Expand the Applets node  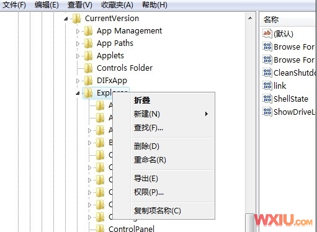tap(78, 56)
